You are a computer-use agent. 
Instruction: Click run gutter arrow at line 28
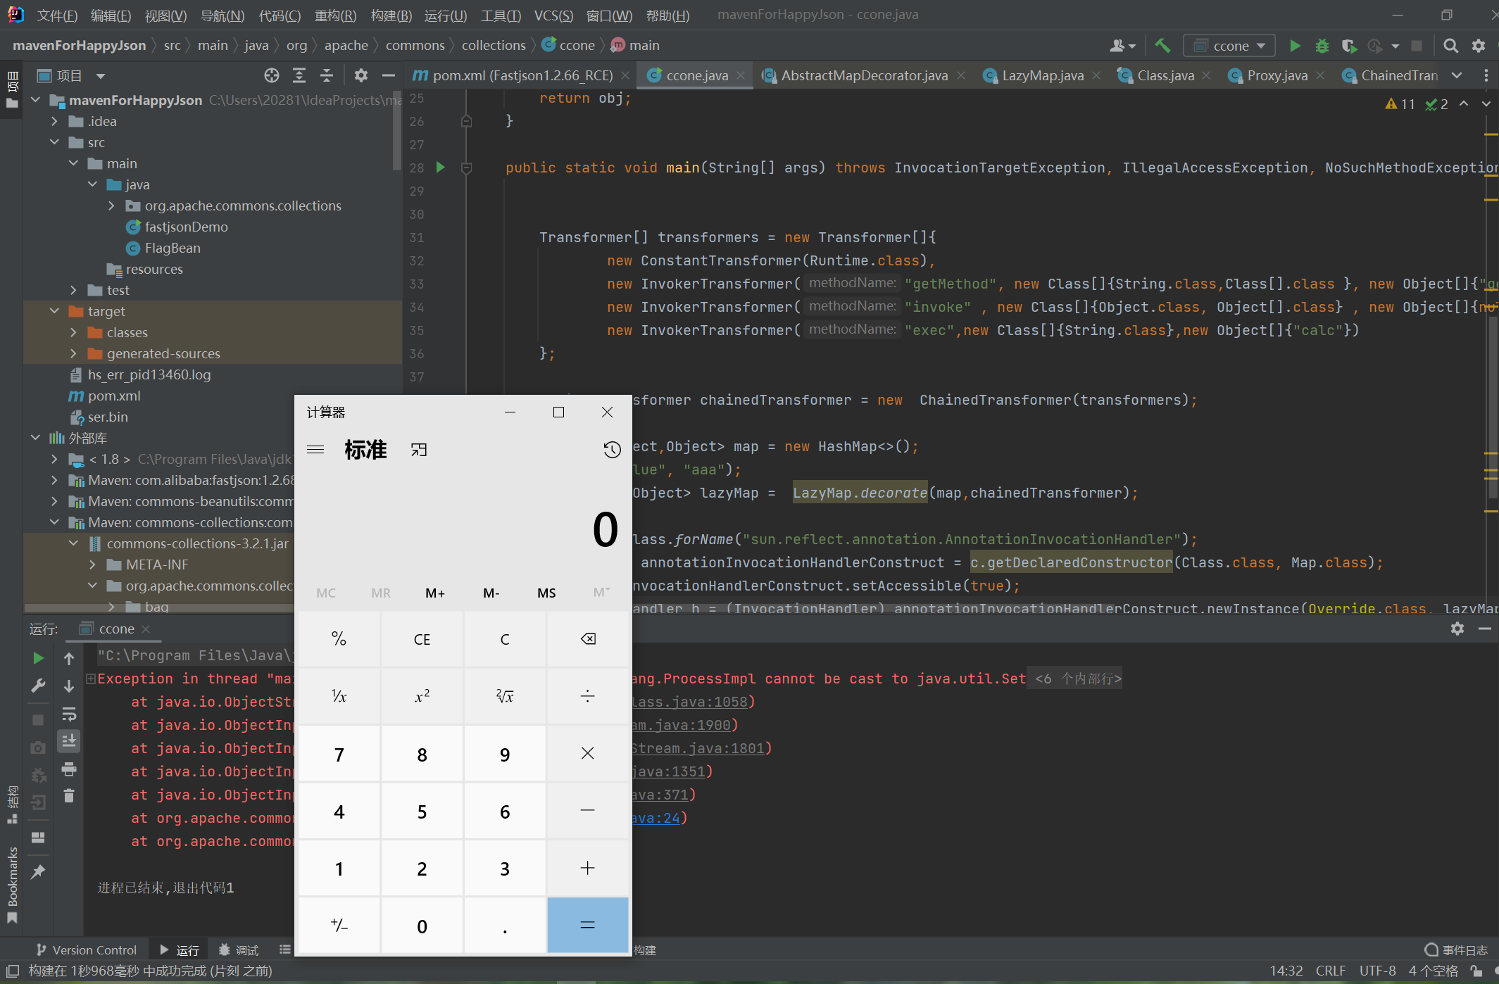coord(441,168)
